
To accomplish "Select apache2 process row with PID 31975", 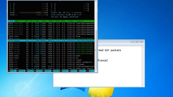I will [51, 23].
